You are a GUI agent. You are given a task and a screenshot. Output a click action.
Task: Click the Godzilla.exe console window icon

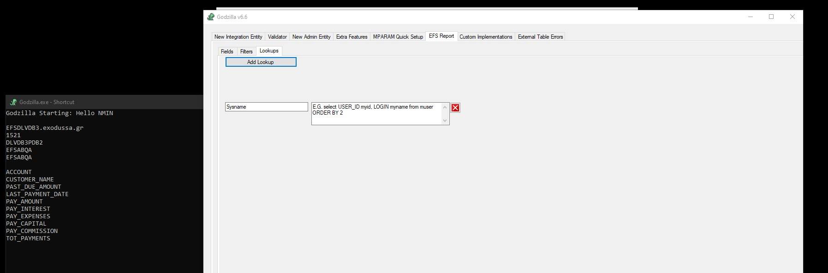(x=13, y=102)
